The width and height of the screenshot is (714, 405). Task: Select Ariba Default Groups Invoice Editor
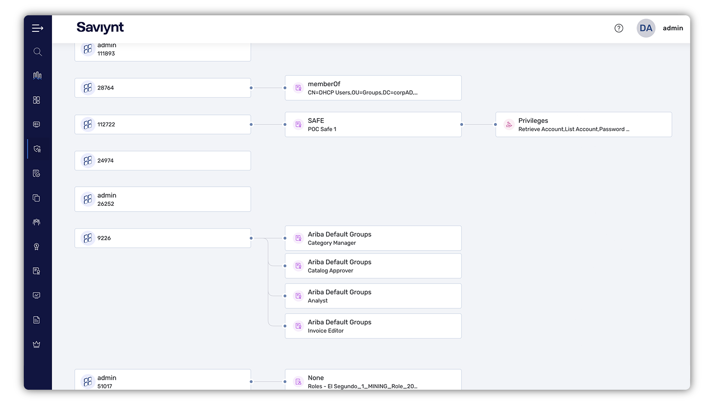373,326
